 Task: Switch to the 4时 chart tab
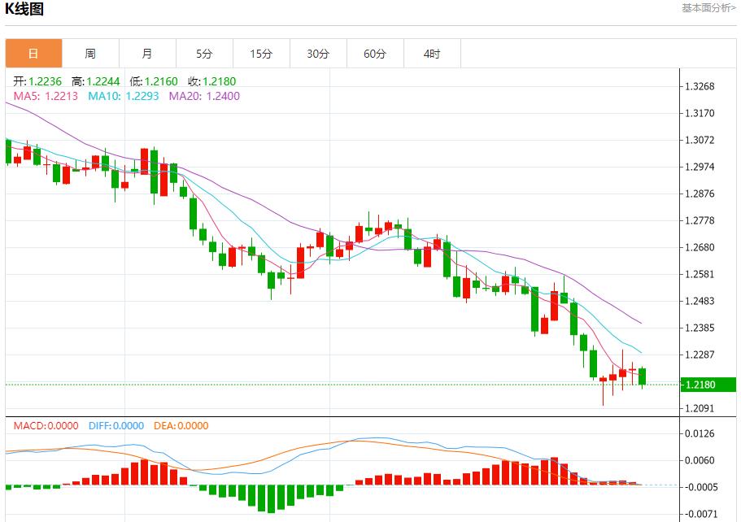coord(432,54)
